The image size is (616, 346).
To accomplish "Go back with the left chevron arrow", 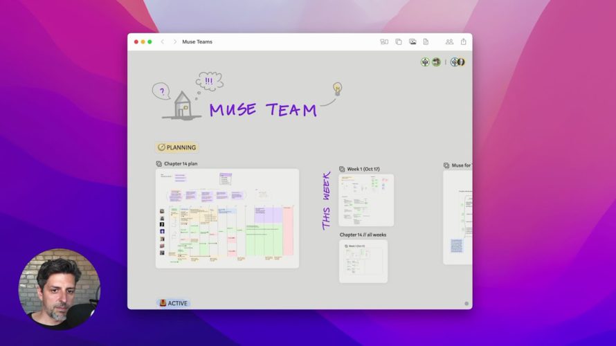I will 163,42.
